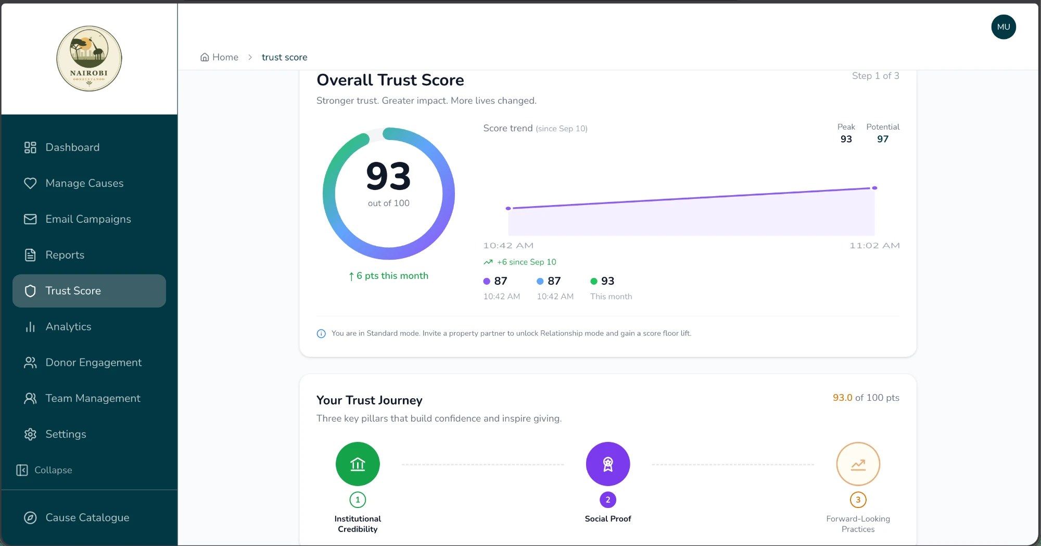Click the step 2 numbered circle
The width and height of the screenshot is (1041, 546).
608,500
